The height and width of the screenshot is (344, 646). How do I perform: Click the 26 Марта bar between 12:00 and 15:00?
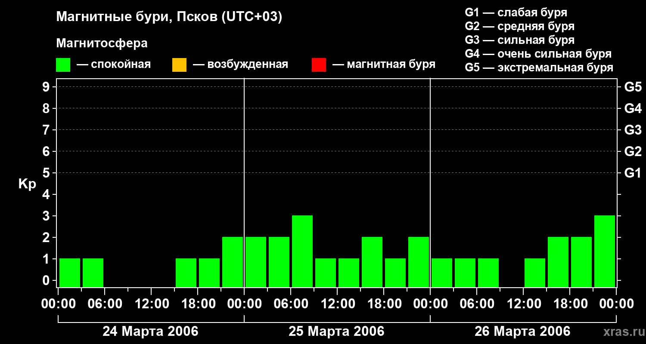click(535, 273)
